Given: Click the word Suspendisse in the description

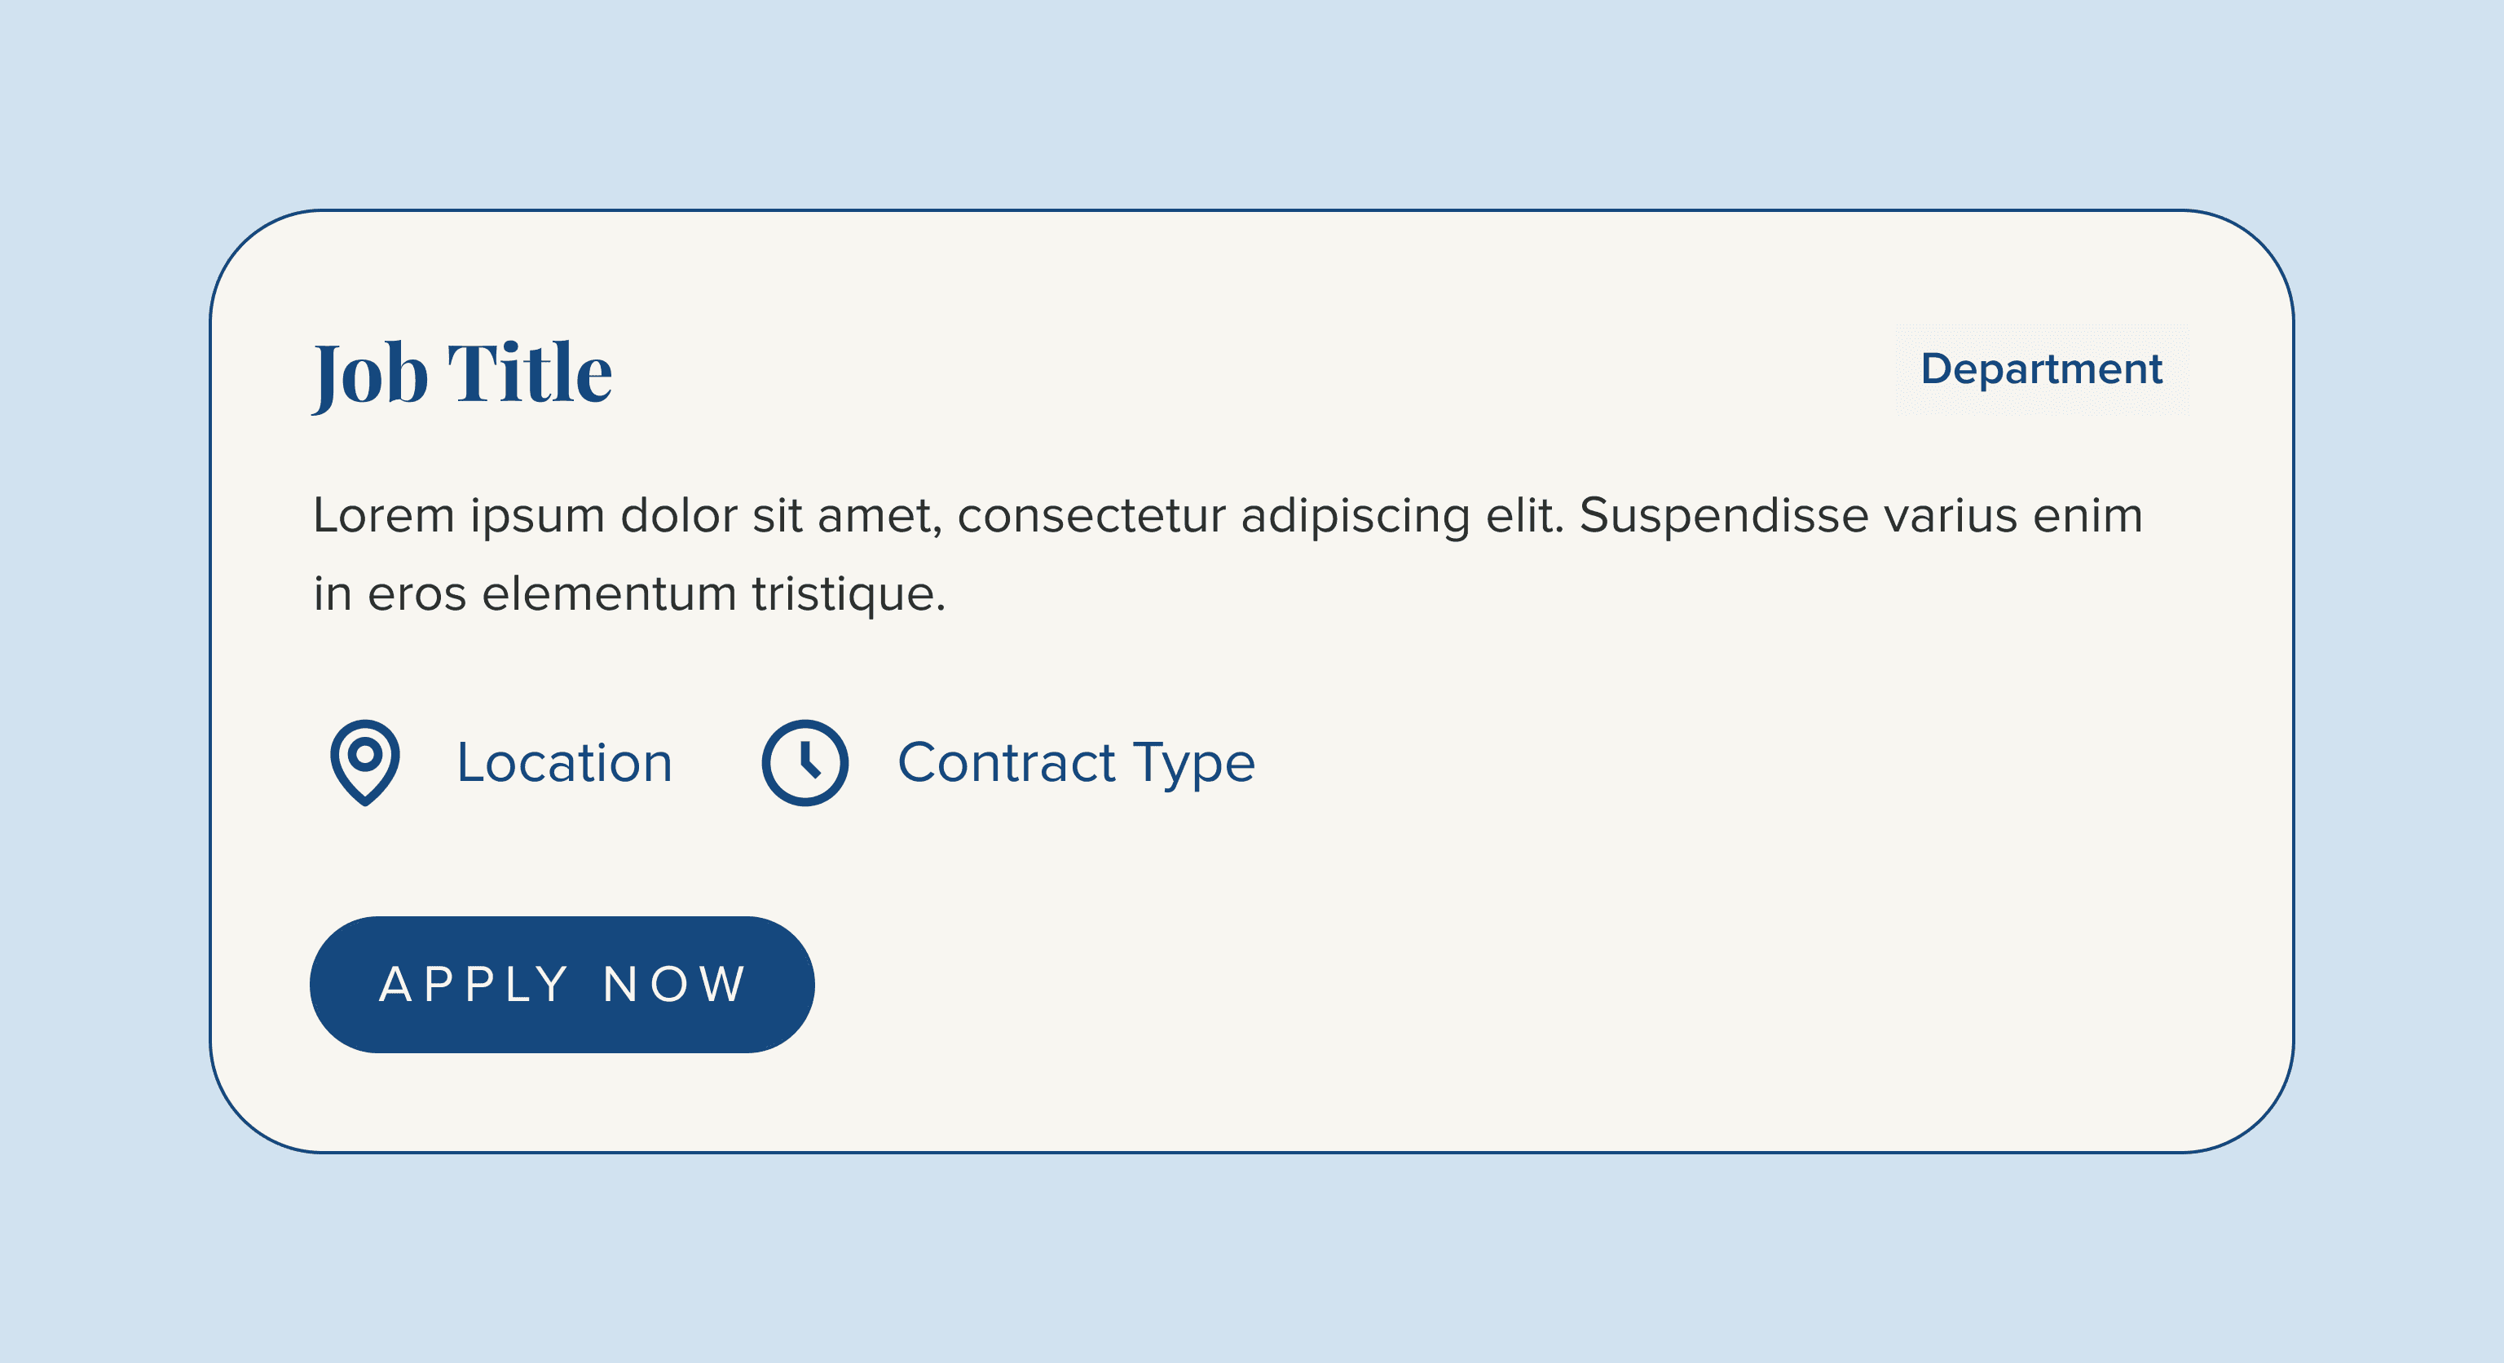Looking at the screenshot, I should 1723,515.
